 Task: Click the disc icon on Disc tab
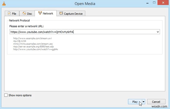(24, 14)
